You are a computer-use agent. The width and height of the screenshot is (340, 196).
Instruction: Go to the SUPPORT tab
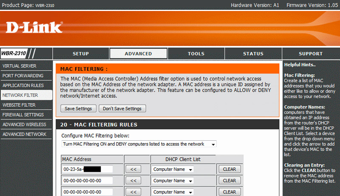[x=311, y=54]
